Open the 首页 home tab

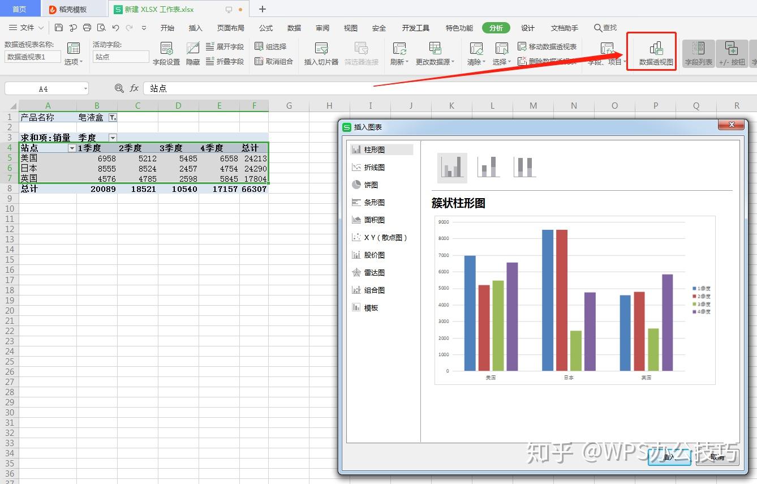click(x=19, y=9)
